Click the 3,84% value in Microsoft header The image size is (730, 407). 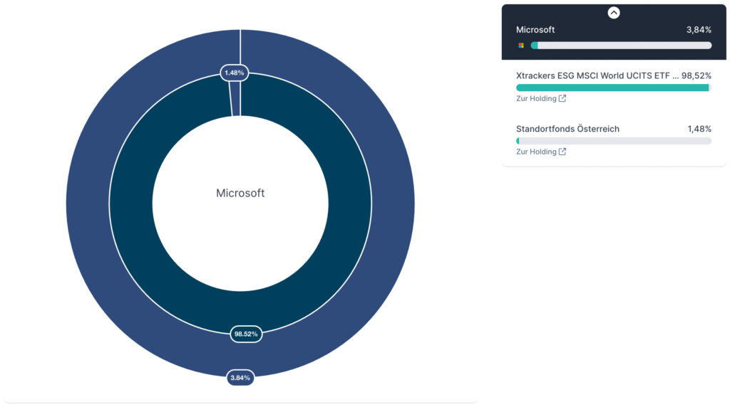tap(698, 30)
